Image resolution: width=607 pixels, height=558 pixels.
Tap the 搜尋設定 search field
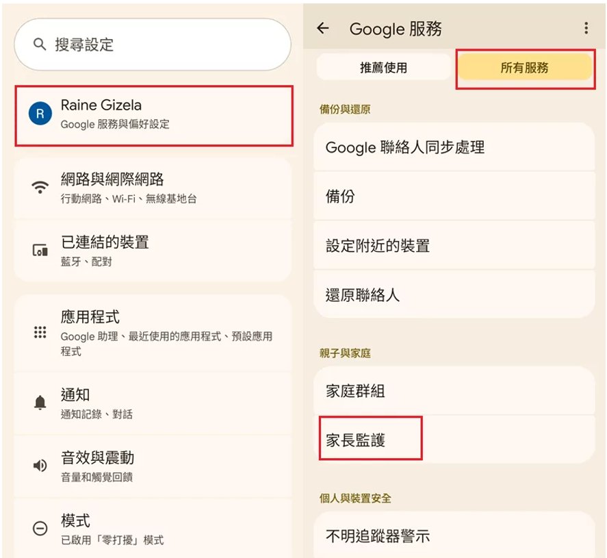[151, 43]
